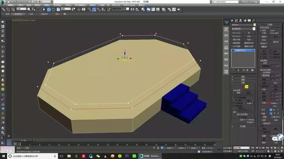Select the 平滑 vertex type radio button

(260, 33)
